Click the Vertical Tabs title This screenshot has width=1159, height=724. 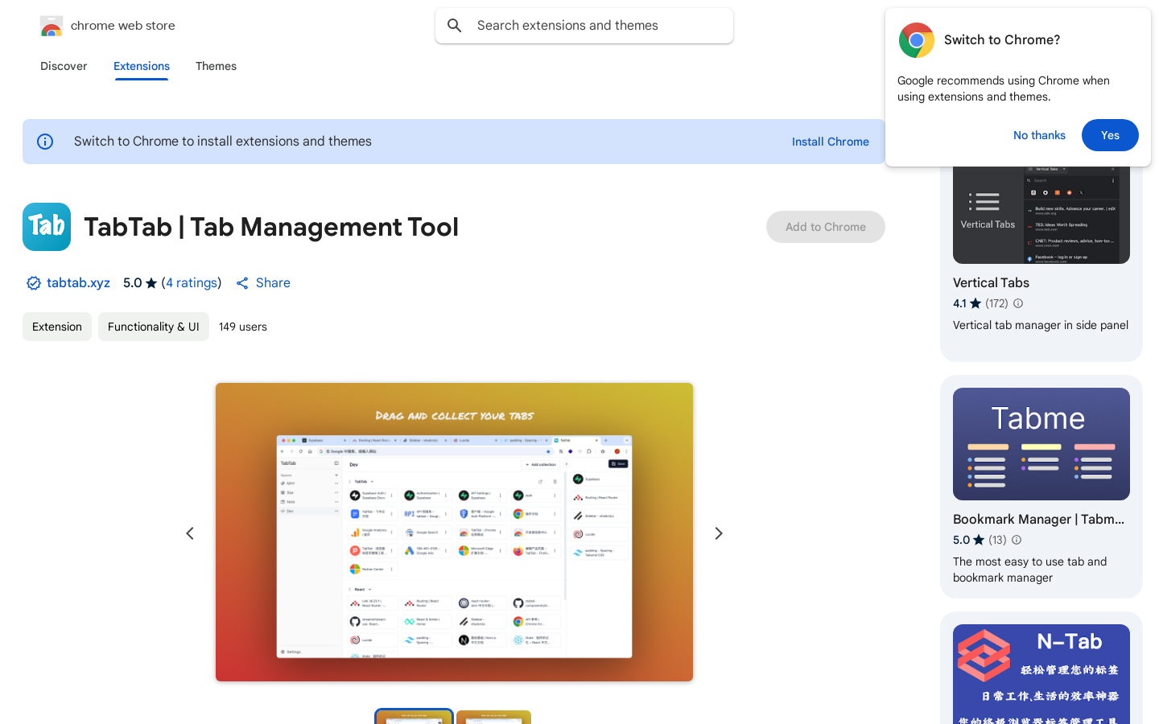pyautogui.click(x=991, y=282)
